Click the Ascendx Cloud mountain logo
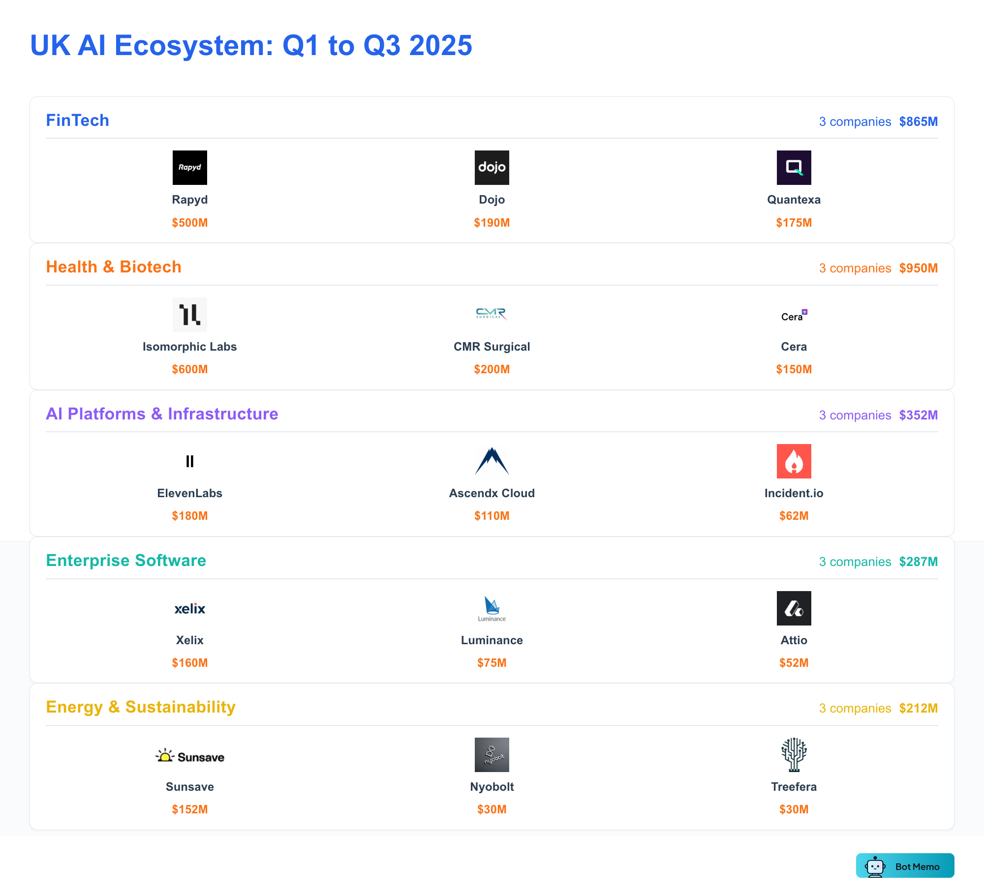The image size is (984, 895). tap(492, 461)
